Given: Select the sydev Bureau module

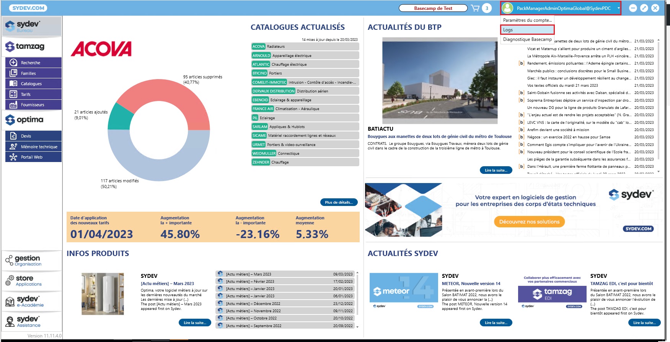Looking at the screenshot, I should tap(32, 26).
